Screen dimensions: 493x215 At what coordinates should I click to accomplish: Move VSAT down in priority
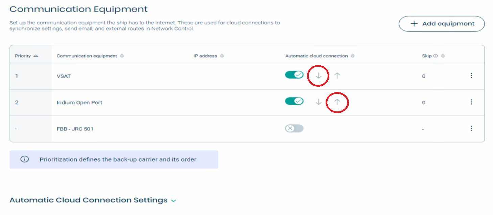(x=318, y=76)
